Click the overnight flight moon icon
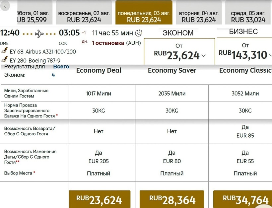272x208 pixels. (139, 33)
